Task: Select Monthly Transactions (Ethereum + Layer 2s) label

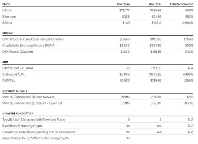Action: (32, 103)
